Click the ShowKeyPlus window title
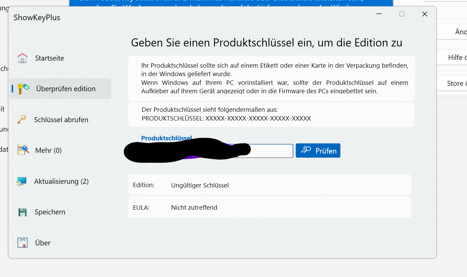 37,18
